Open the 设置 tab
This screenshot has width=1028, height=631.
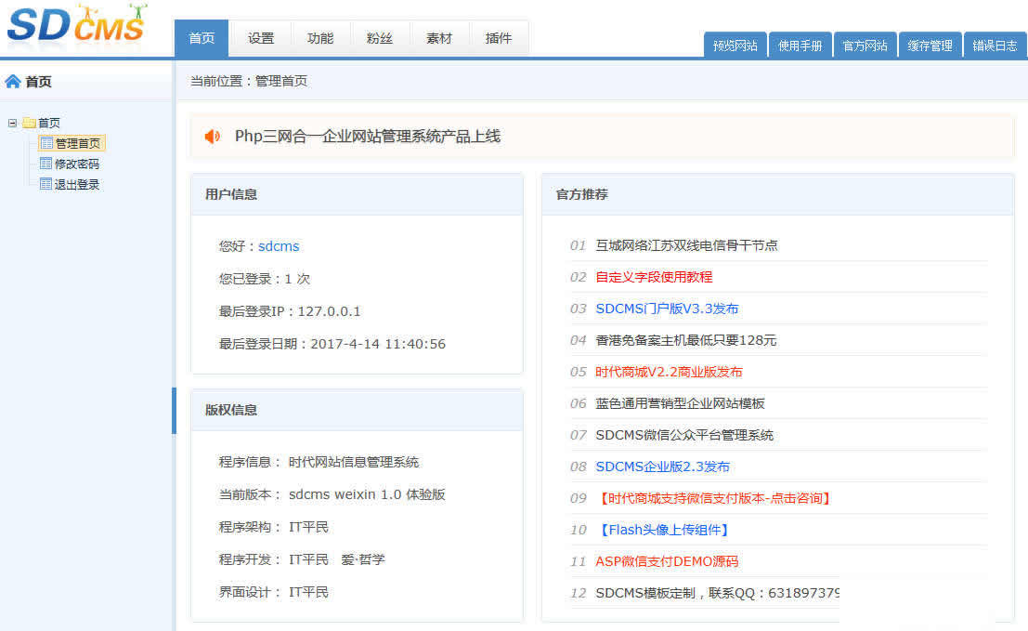(261, 38)
